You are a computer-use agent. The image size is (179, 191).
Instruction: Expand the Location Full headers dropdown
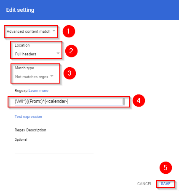pos(37,54)
